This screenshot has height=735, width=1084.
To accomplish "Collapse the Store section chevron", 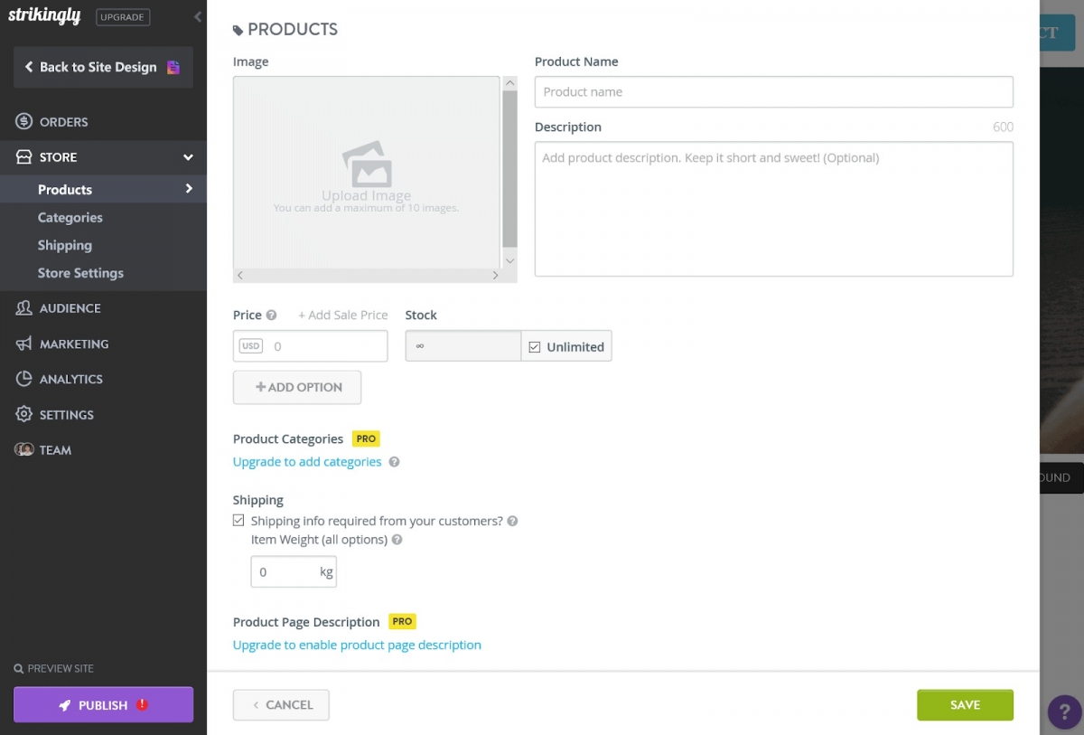I will [188, 157].
